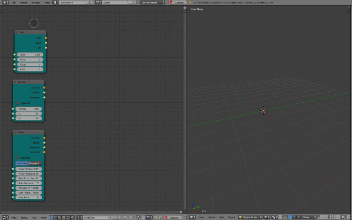Screen dimensions: 352x220
Task: Click the red record icon beside top Capture
Action: [x=171, y=2]
